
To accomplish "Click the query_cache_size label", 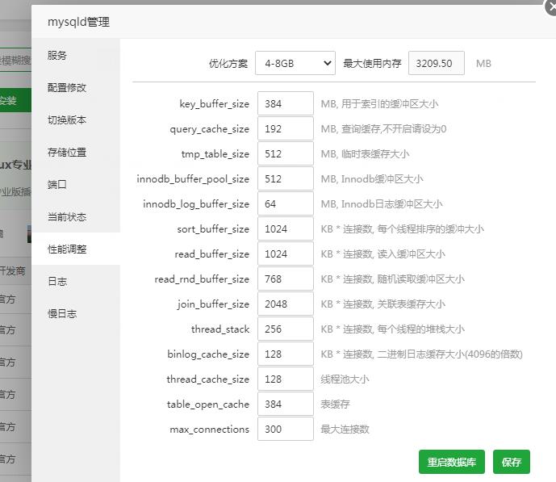I will pyautogui.click(x=209, y=129).
